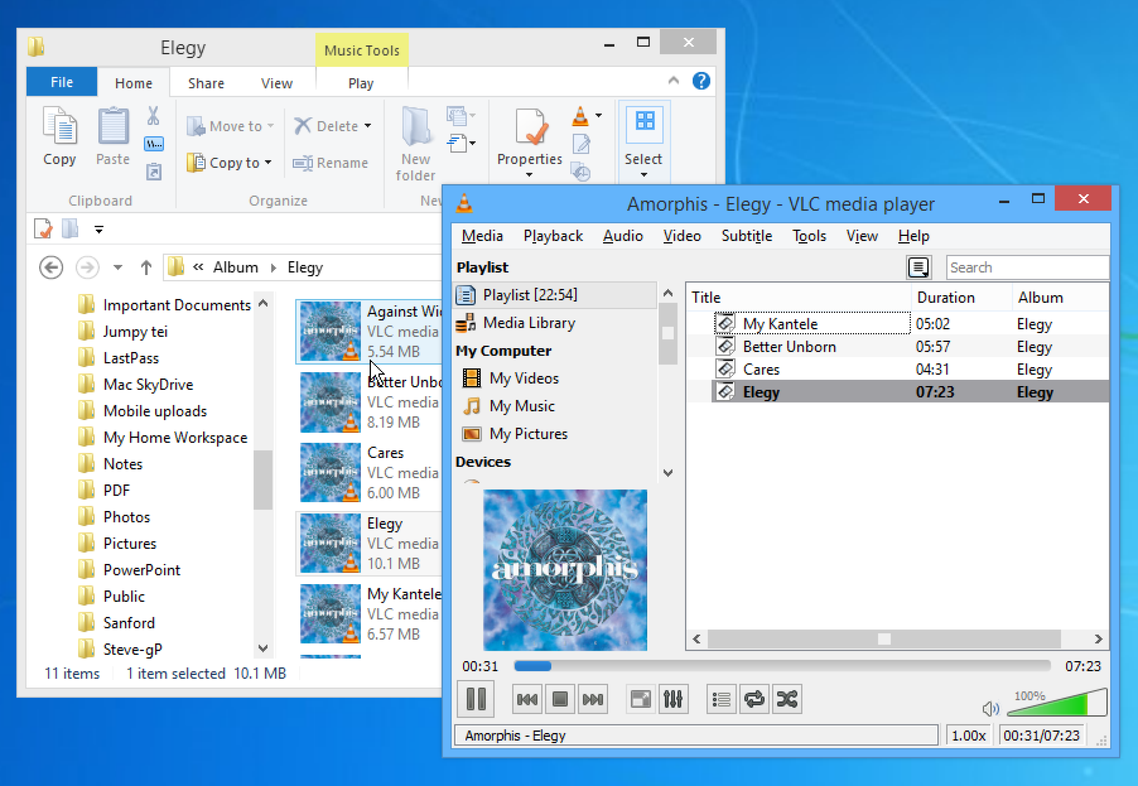Screen dimensions: 1138x786
Task: Expand the Delete dropdown arrow
Action: (x=368, y=126)
